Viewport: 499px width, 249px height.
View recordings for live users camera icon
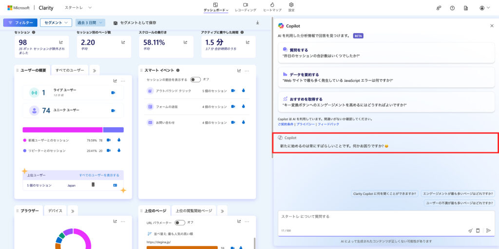click(113, 93)
